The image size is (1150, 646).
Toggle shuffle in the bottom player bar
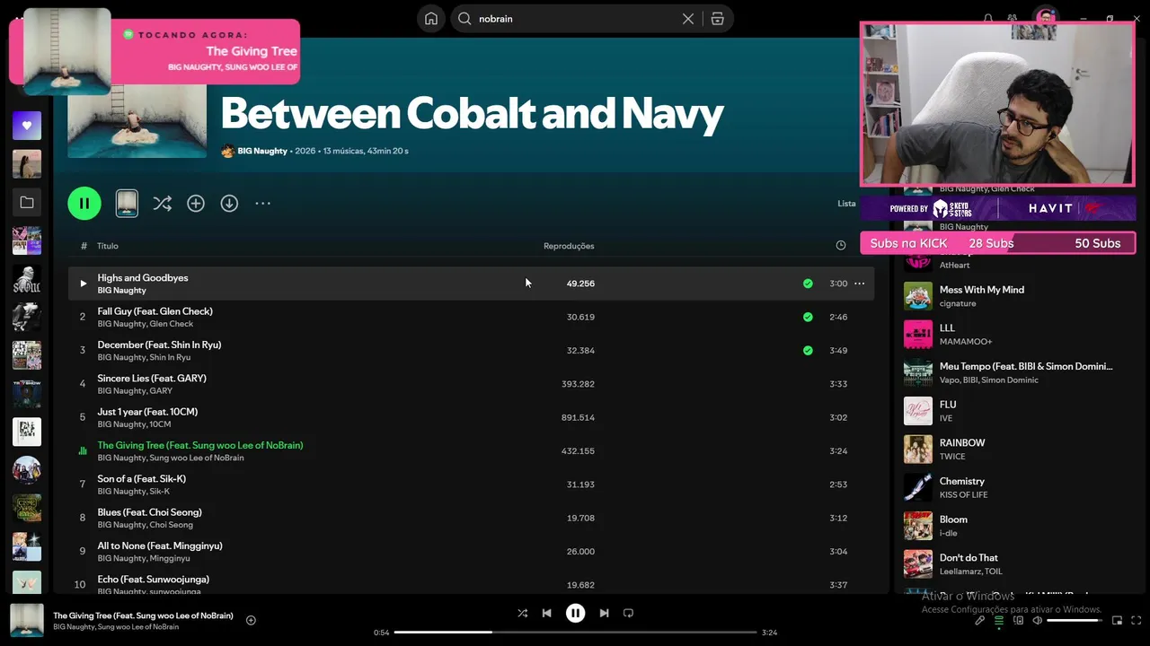[x=522, y=613]
